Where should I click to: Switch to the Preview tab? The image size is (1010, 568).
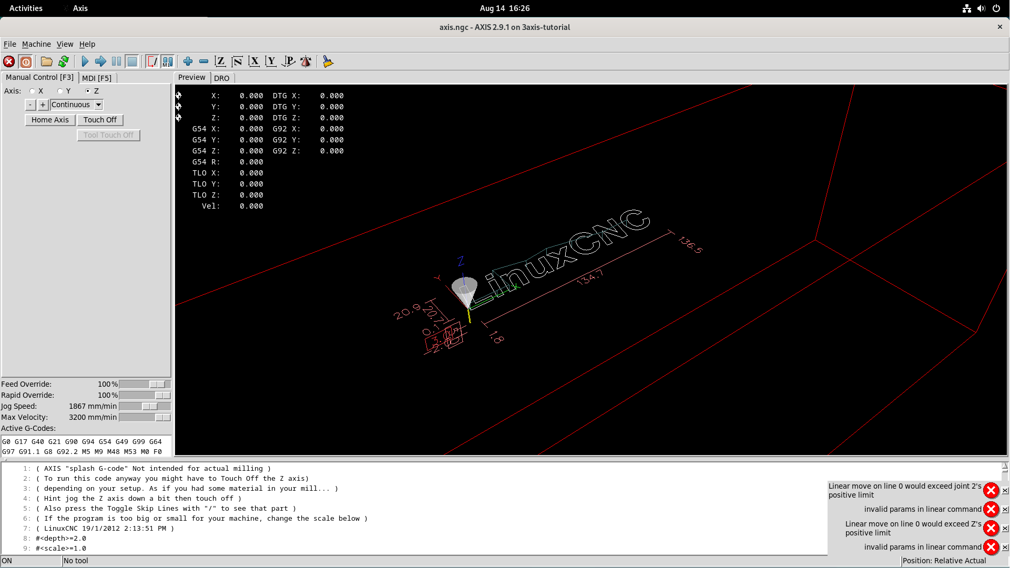(x=191, y=78)
